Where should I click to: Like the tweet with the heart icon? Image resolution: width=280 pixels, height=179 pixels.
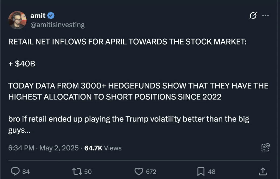pos(139,171)
